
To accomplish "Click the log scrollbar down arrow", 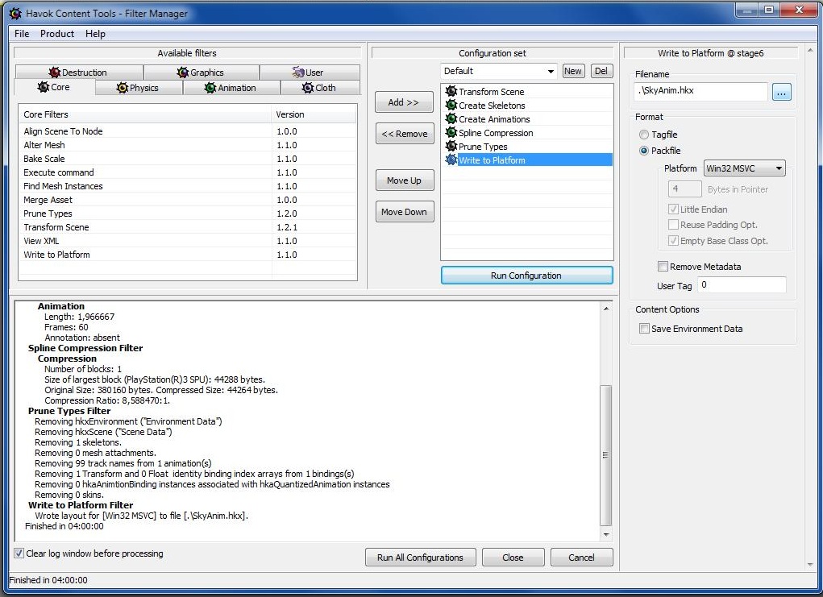I will 605,535.
